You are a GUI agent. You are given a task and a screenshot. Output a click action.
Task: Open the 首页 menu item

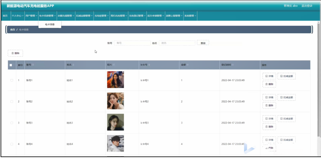click(x=5, y=16)
